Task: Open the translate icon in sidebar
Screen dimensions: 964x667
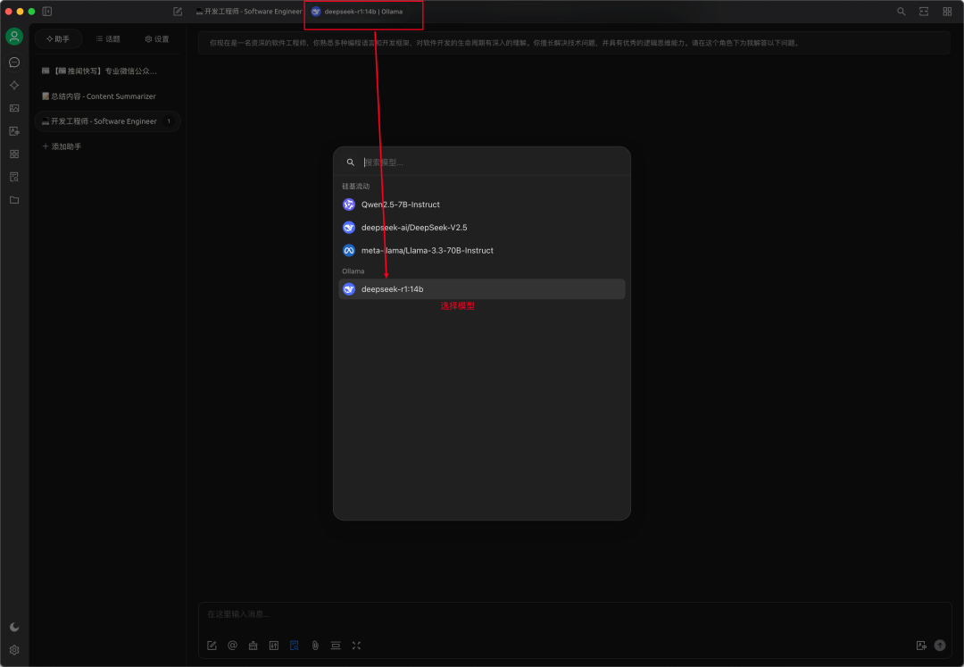Action: click(14, 131)
